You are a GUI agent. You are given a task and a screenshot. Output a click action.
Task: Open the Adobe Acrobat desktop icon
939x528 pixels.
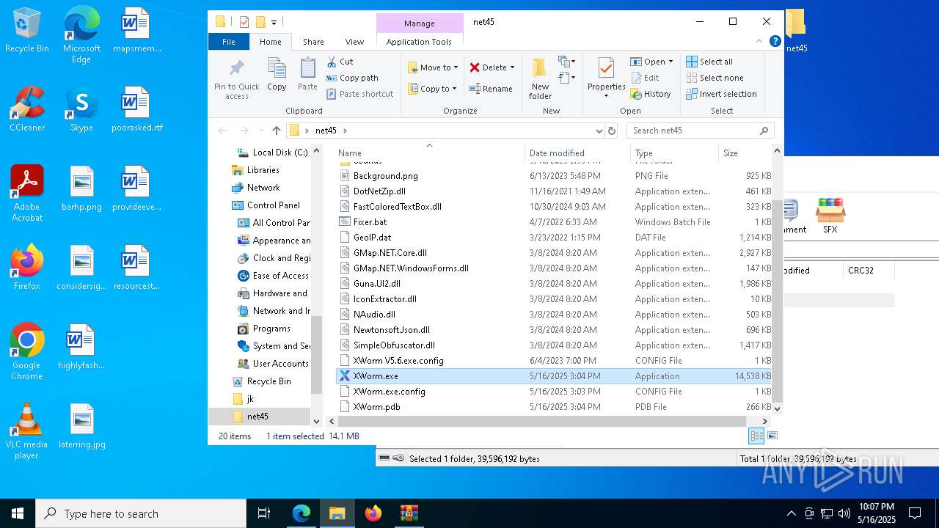point(26,193)
